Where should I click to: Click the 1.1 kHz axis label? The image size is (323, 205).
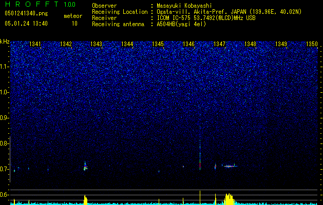point(4,67)
